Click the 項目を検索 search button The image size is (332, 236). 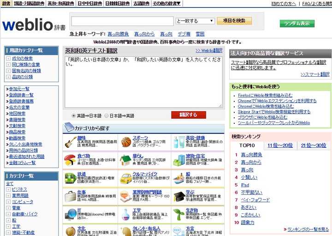pos(234,21)
